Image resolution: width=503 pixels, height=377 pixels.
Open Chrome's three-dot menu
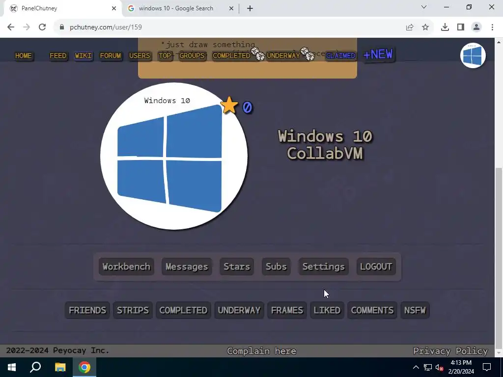point(492,27)
